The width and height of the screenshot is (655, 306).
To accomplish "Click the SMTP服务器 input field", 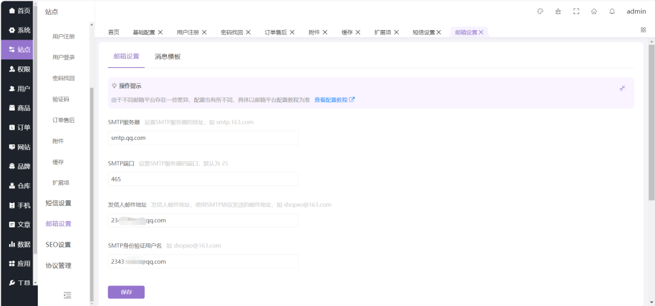I will [x=203, y=138].
